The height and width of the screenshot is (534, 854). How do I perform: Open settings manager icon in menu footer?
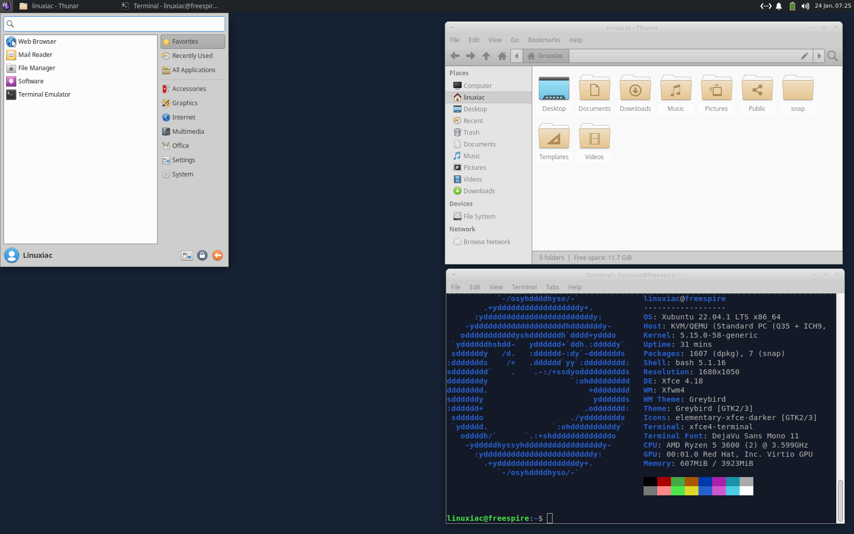click(x=187, y=255)
